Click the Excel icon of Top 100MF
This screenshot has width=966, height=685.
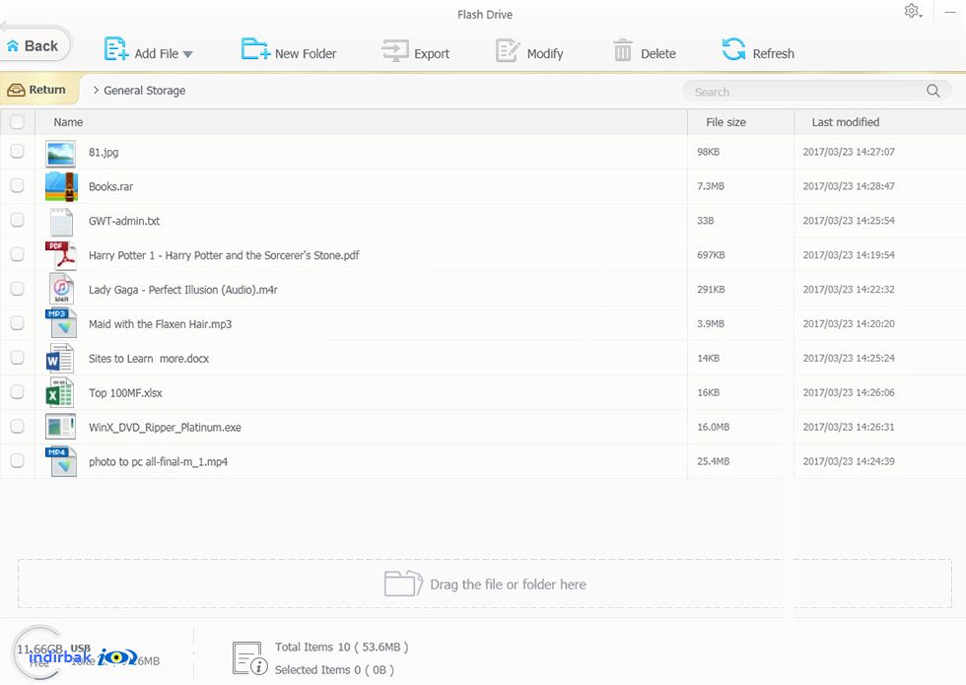(x=60, y=393)
